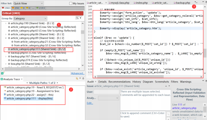Select backup.php:65 Cross-Site Scripting issue

pyautogui.click(x=38, y=53)
